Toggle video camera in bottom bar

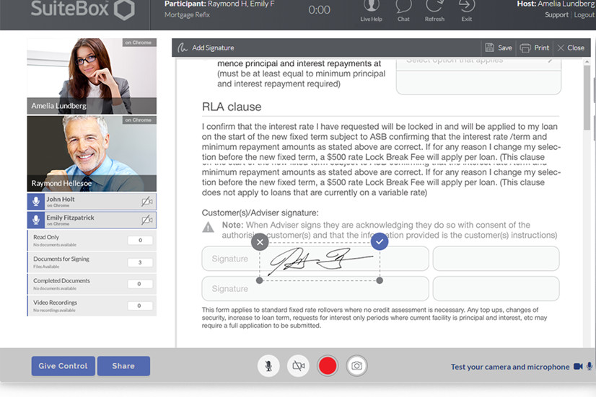click(x=299, y=366)
